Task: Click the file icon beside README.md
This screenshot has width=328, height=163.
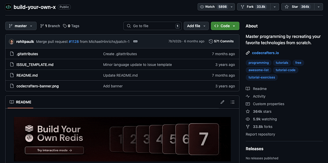Action: point(12,75)
